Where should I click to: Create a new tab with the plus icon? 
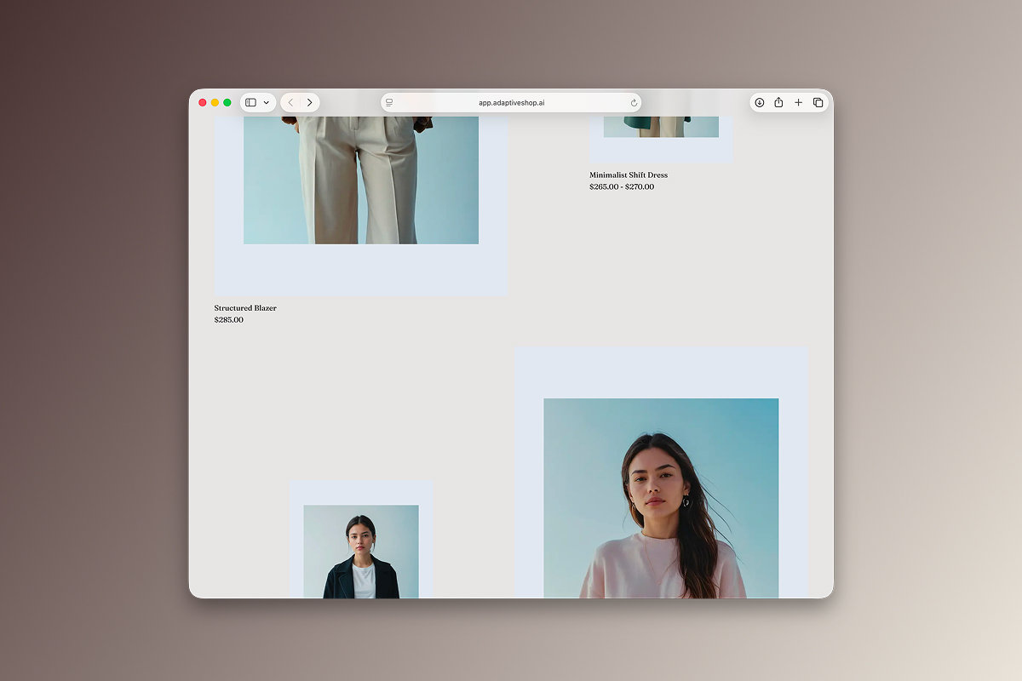coord(798,102)
